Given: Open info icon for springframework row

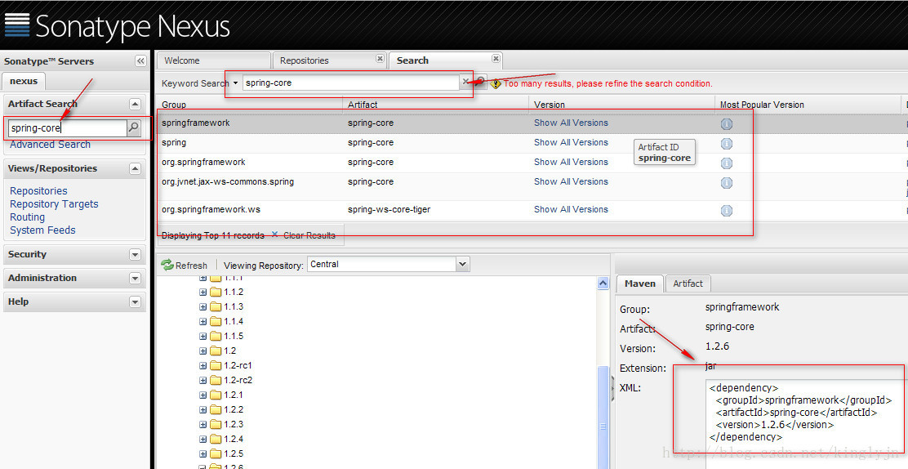Looking at the screenshot, I should (727, 123).
